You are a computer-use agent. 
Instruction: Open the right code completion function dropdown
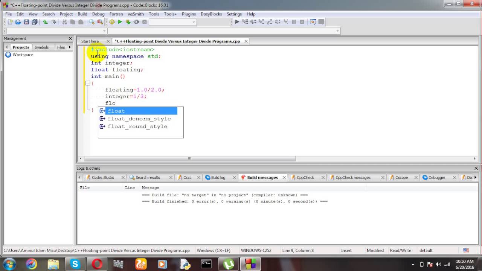coord(337,31)
